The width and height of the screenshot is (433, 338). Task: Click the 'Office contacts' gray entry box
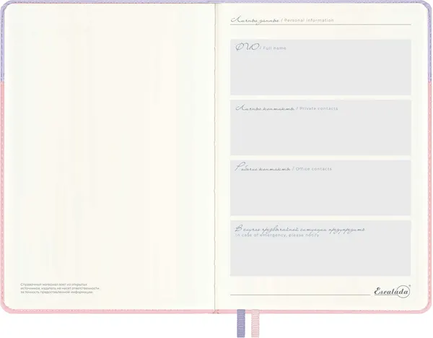[320, 188]
